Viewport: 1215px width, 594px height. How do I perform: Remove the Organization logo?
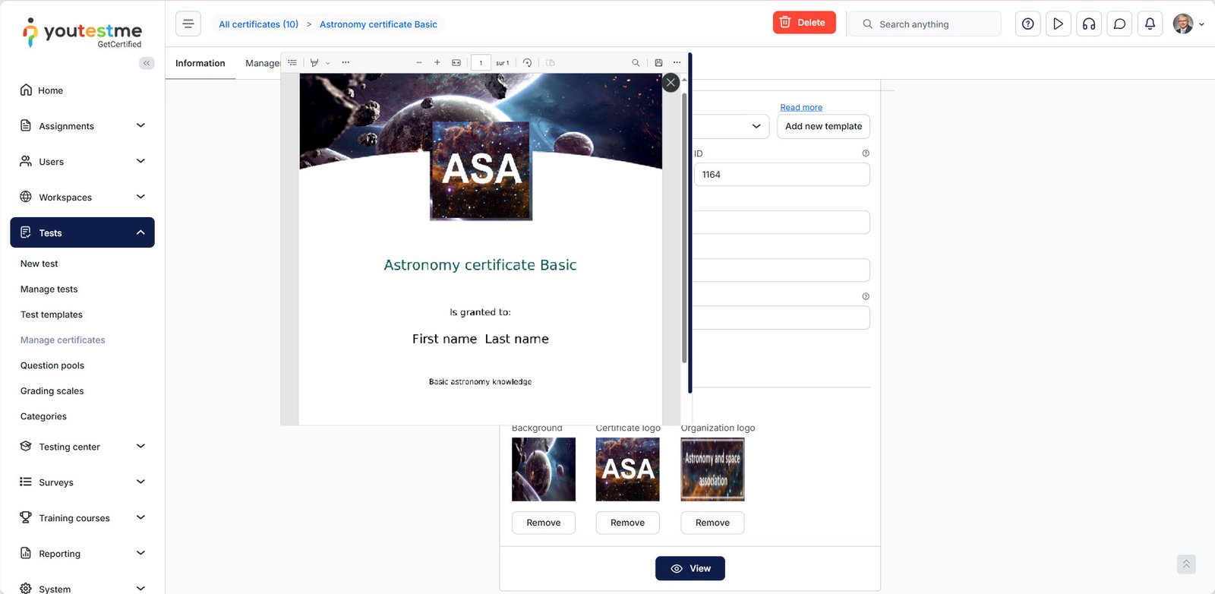712,523
